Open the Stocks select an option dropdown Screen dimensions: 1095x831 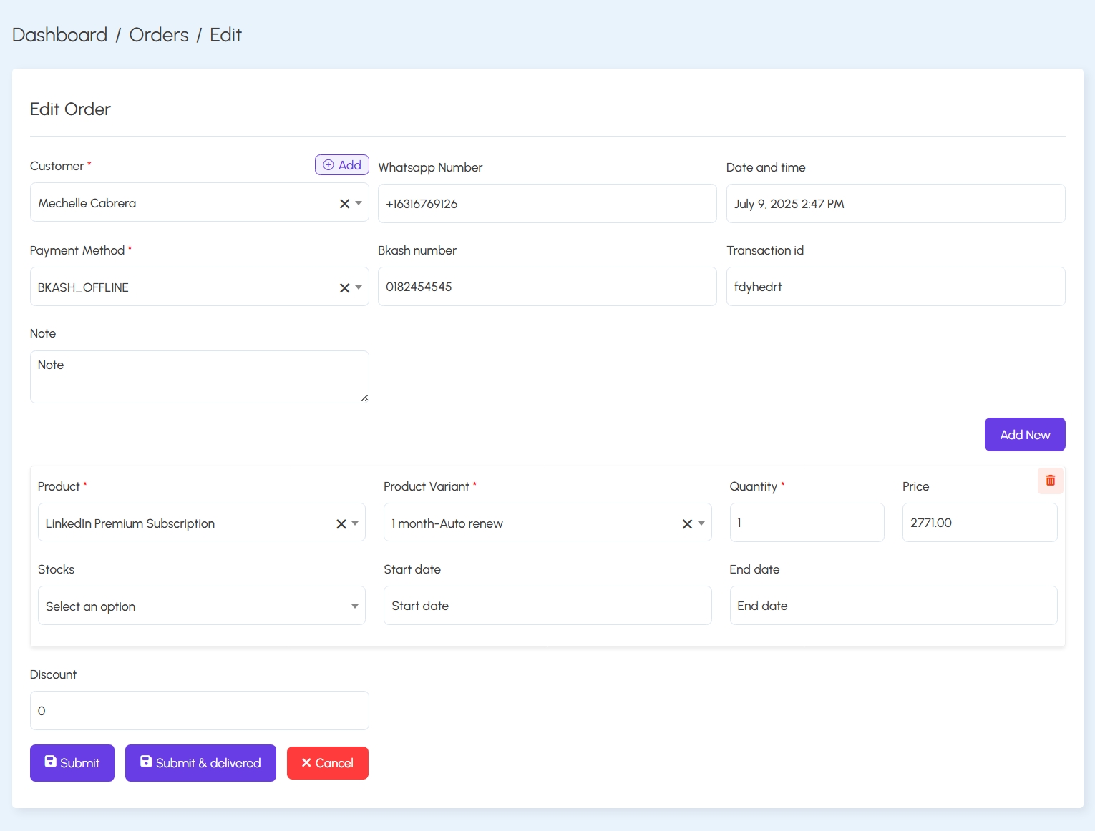[202, 606]
